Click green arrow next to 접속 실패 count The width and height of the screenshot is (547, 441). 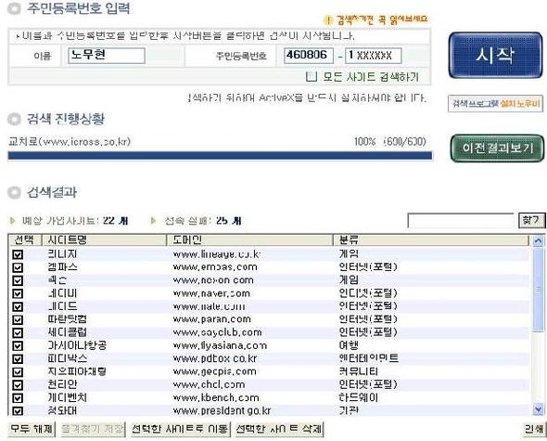click(x=154, y=221)
